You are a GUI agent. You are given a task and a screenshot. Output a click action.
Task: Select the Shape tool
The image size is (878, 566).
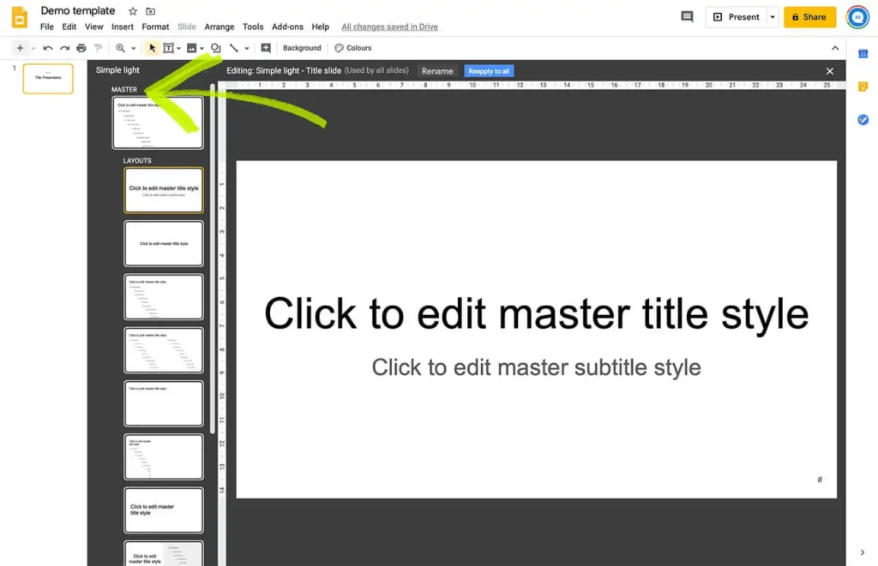coord(216,48)
